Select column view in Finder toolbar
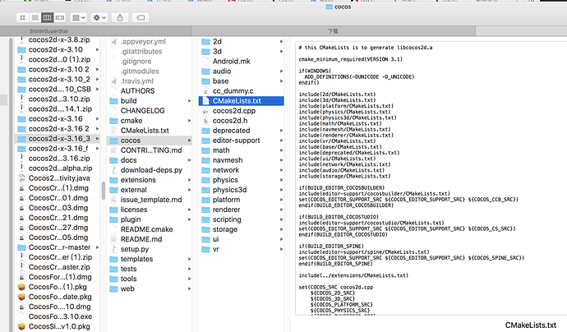 (47, 17)
